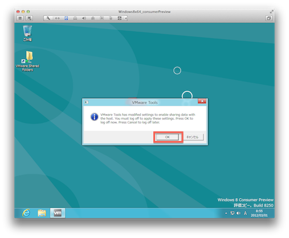Screen dimensions: 289x238
Task: Select the Recycle Bin desktop icon
Action: 27,33
